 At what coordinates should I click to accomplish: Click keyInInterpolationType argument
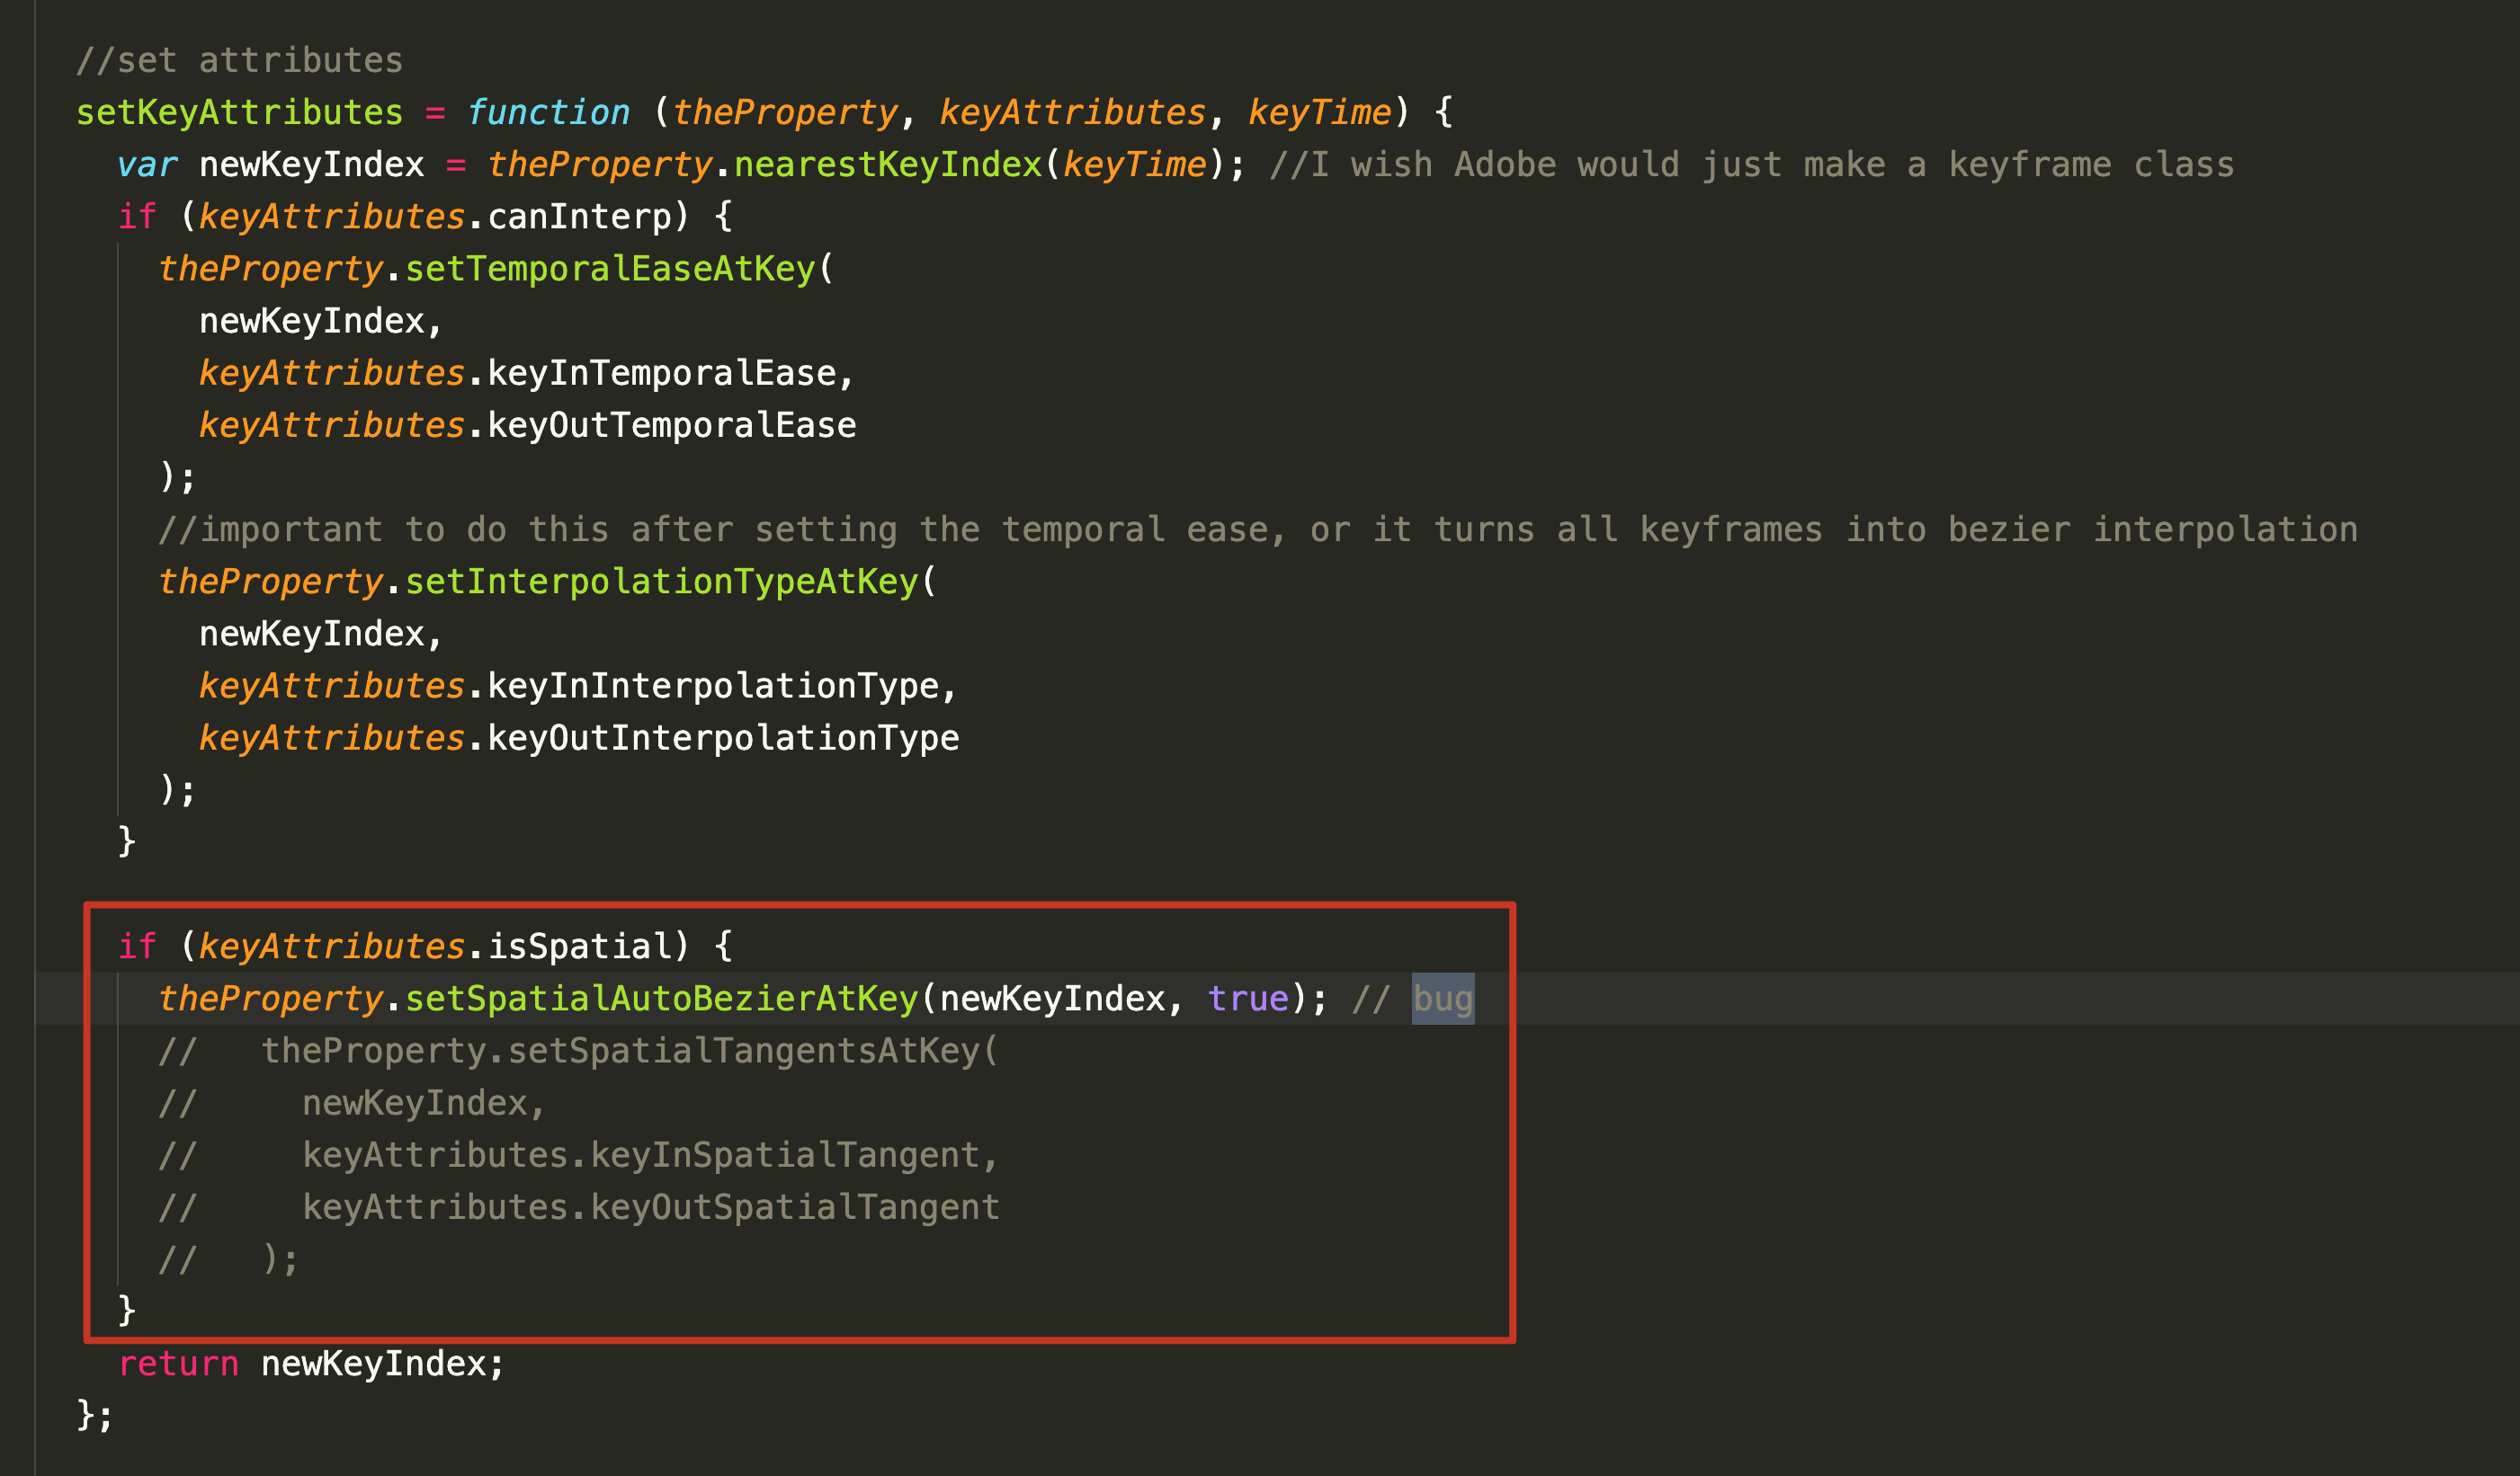713,686
